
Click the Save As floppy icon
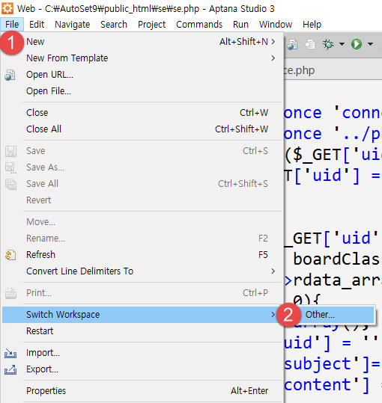(x=10, y=167)
